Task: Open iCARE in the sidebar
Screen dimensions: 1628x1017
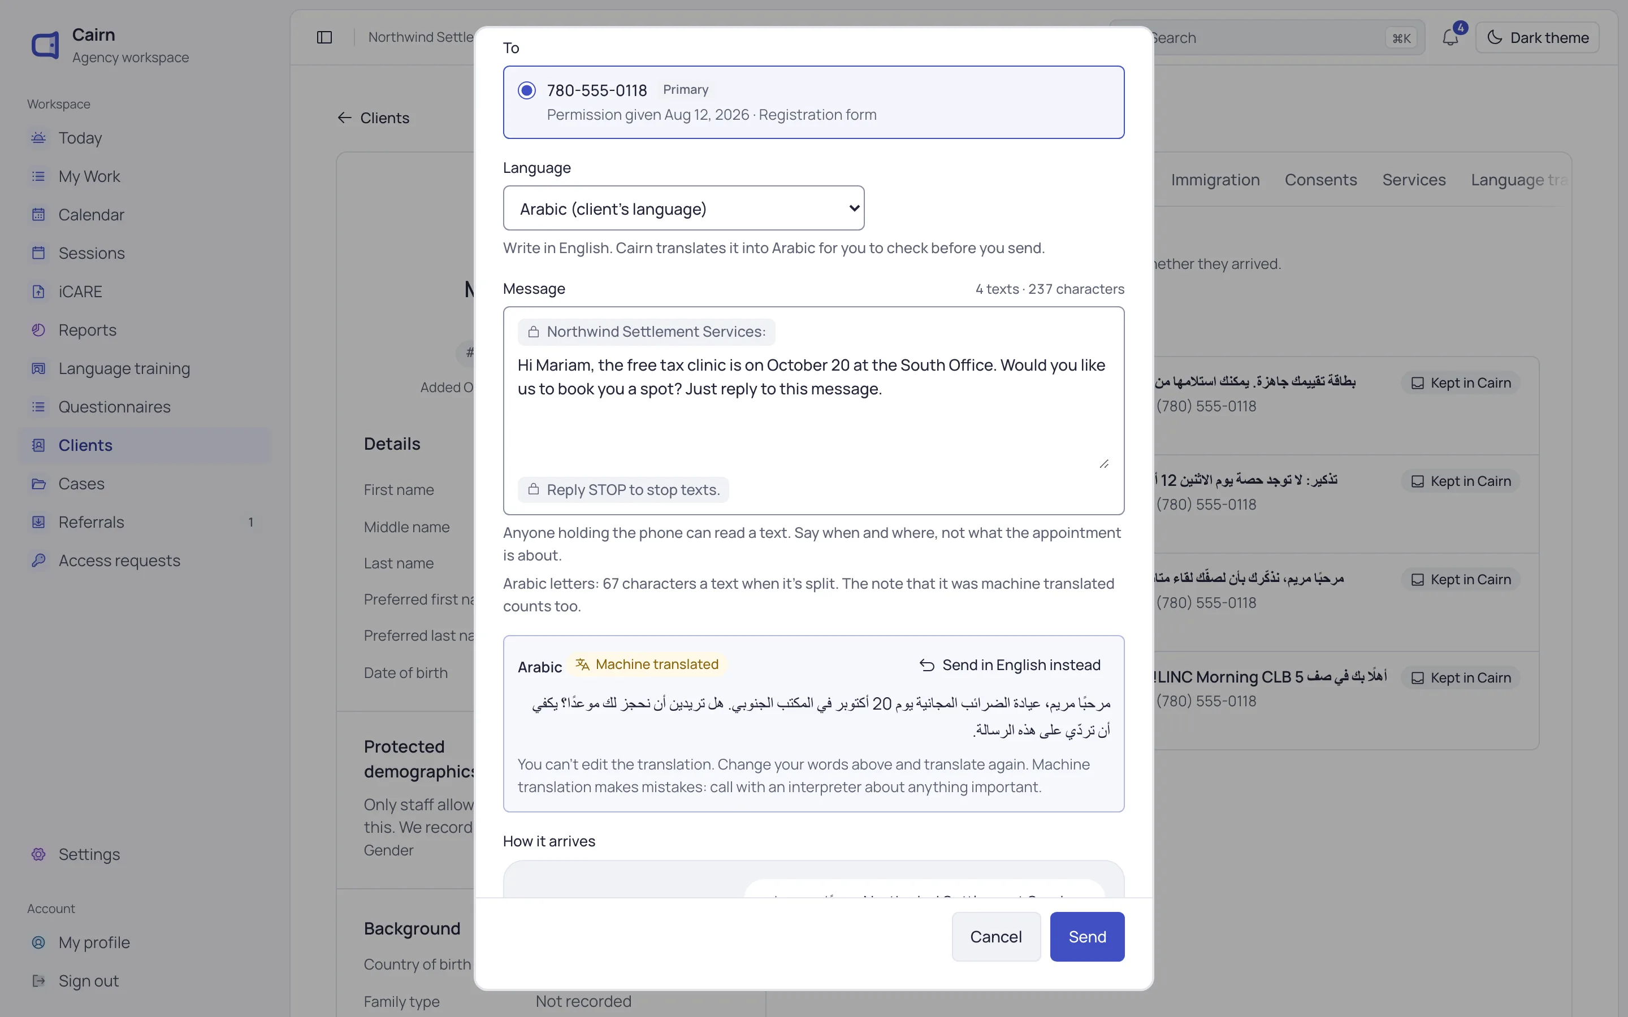Action: click(145, 291)
